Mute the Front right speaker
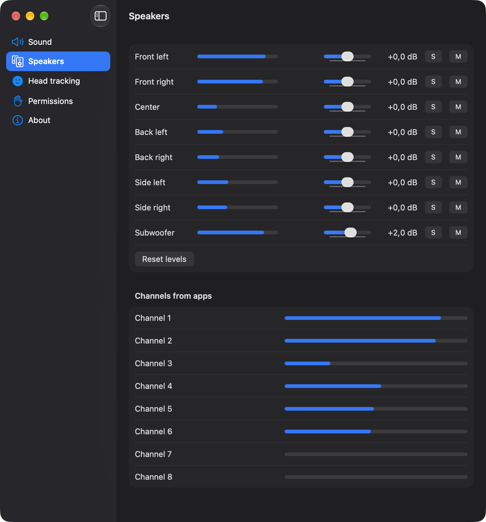This screenshot has height=522, width=486. click(x=458, y=82)
